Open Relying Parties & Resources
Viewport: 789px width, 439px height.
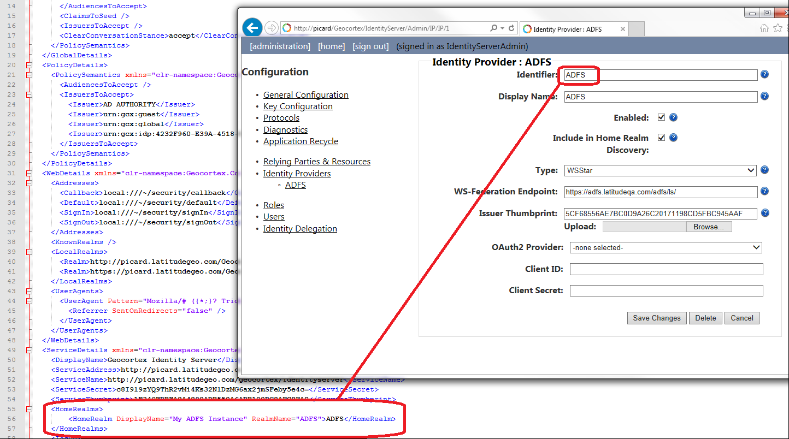coord(317,162)
